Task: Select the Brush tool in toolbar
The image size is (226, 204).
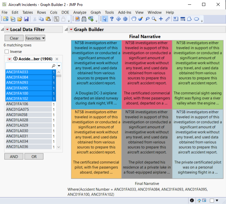Action: click(140, 19)
